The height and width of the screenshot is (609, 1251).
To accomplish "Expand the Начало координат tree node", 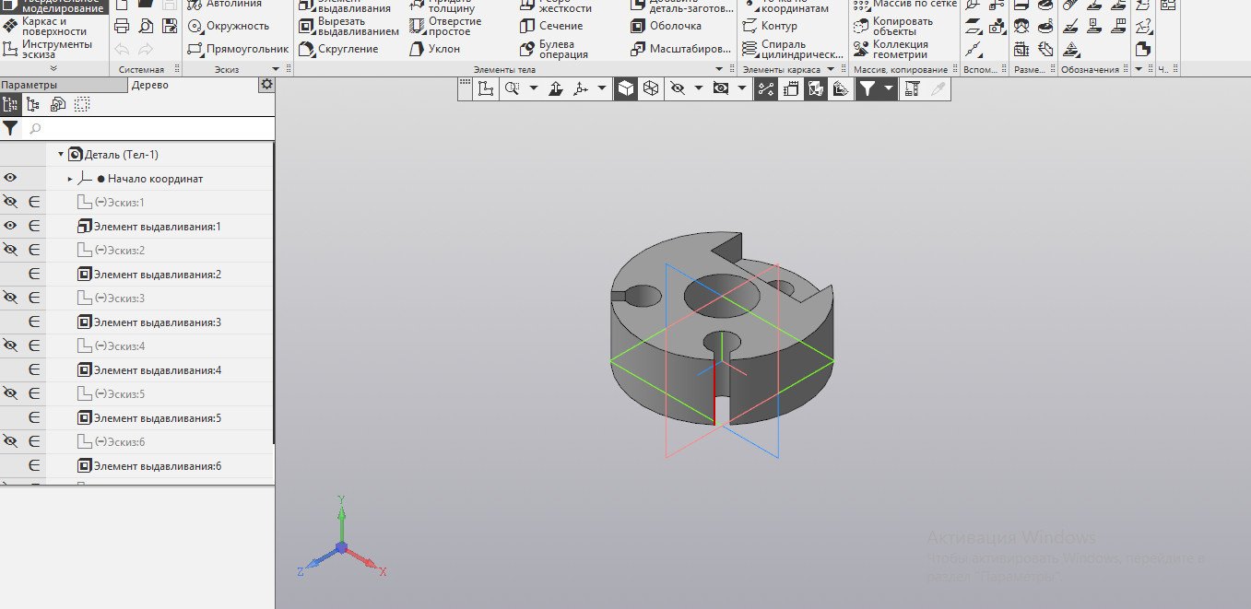I will click(x=70, y=179).
